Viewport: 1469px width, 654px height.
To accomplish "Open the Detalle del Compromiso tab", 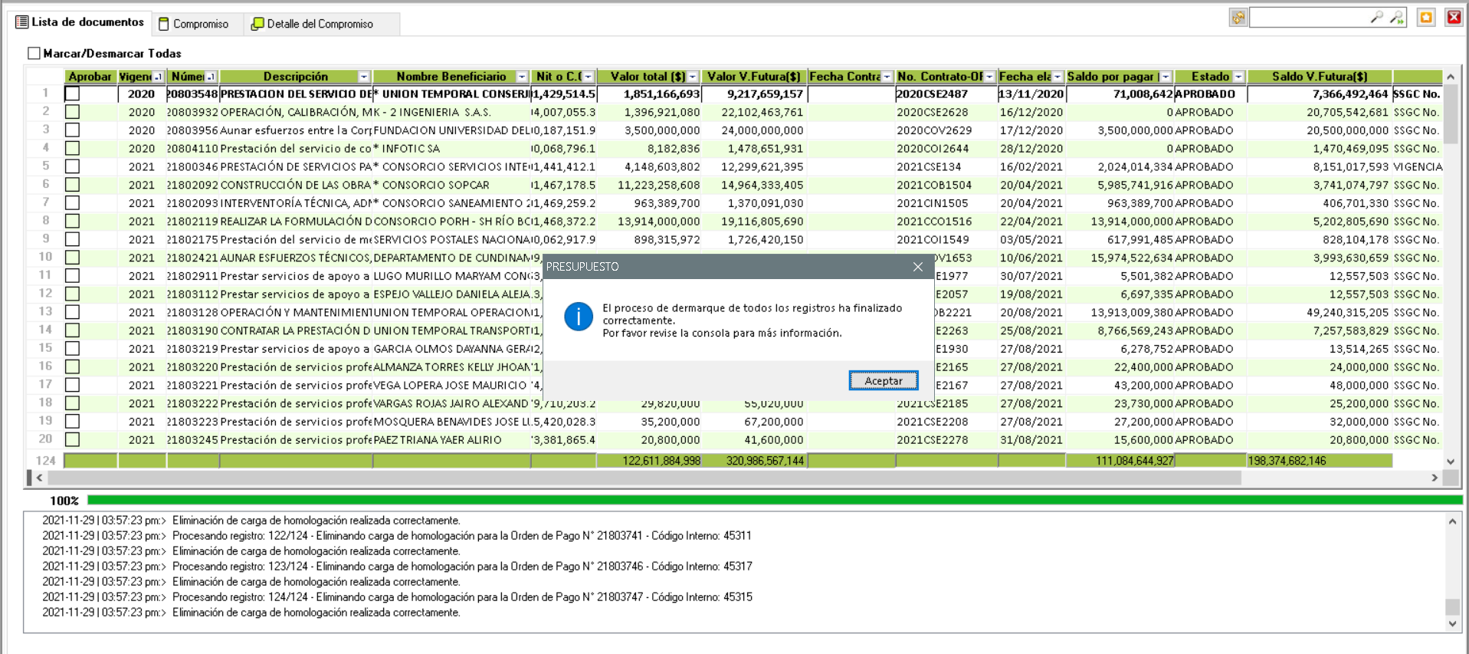I will pyautogui.click(x=313, y=24).
